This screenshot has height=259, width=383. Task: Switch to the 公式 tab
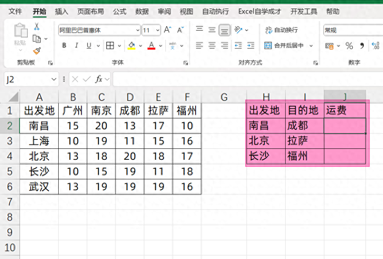120,11
